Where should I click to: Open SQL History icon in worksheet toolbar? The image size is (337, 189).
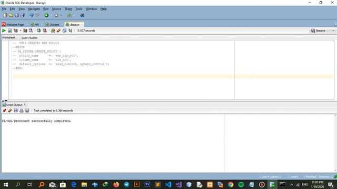click(x=64, y=30)
